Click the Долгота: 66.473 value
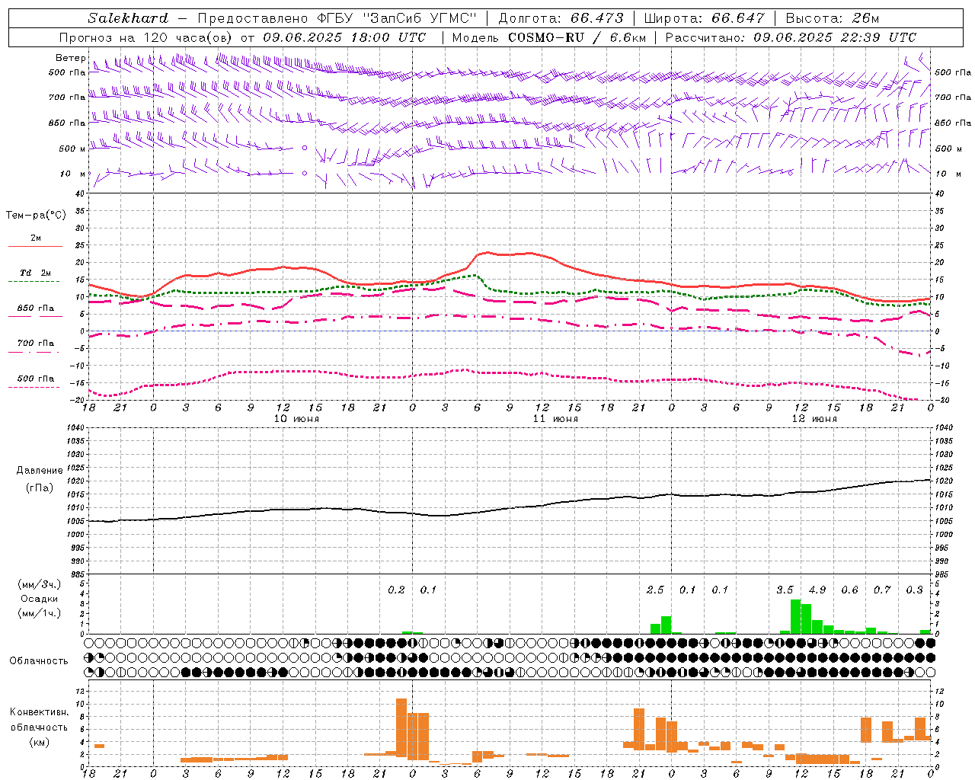This screenshot has width=975, height=780. click(561, 18)
